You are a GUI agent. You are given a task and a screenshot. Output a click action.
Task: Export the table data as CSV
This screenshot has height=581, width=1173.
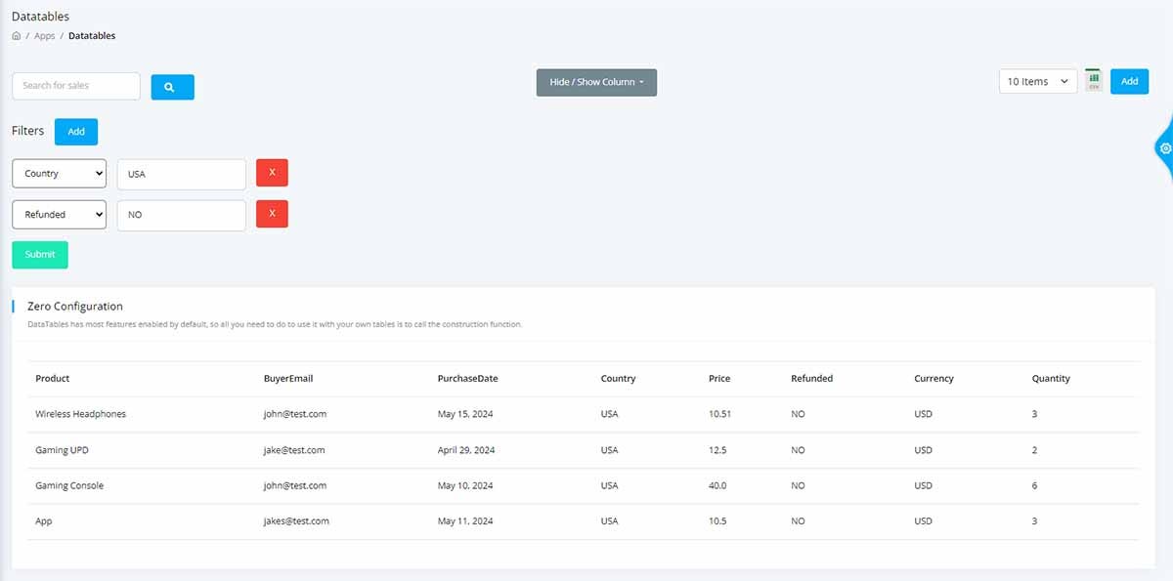pos(1092,80)
